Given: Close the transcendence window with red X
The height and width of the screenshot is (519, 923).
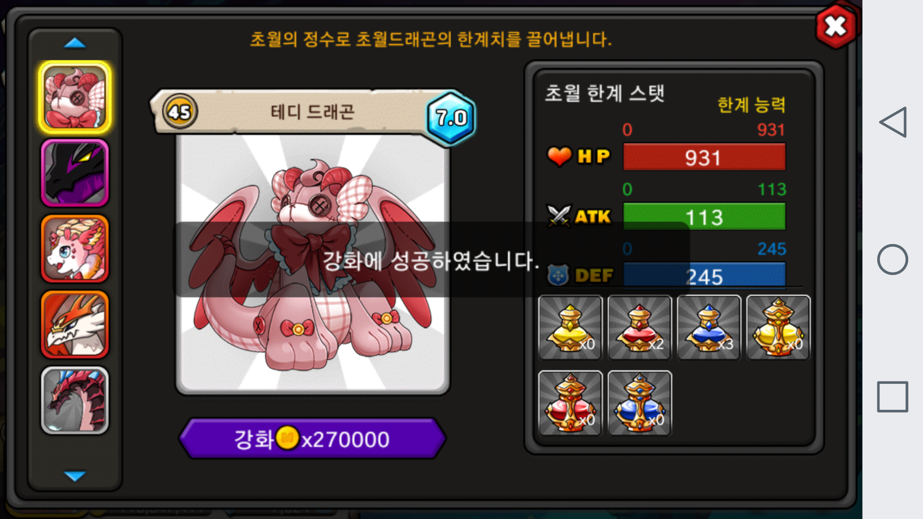Looking at the screenshot, I should 836,26.
